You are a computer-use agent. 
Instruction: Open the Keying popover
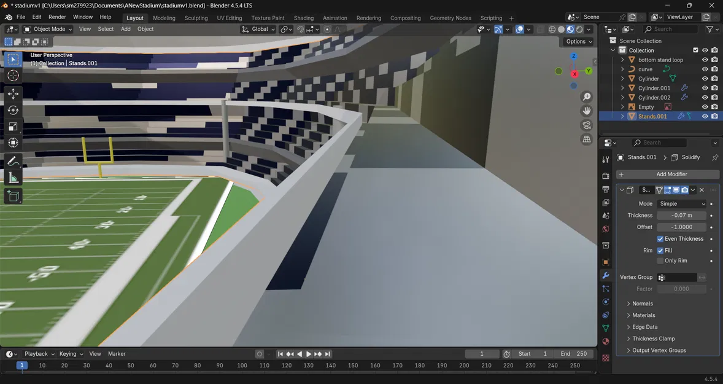point(71,354)
